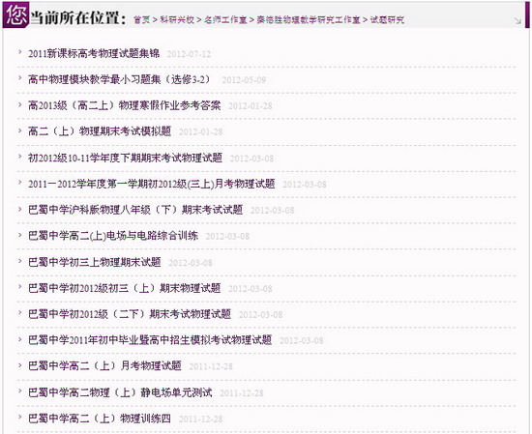Open 巴蜀中学高二物理（上）静电场单元测试

point(120,392)
